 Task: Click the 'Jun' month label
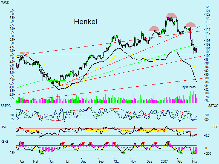[x=51, y=162]
